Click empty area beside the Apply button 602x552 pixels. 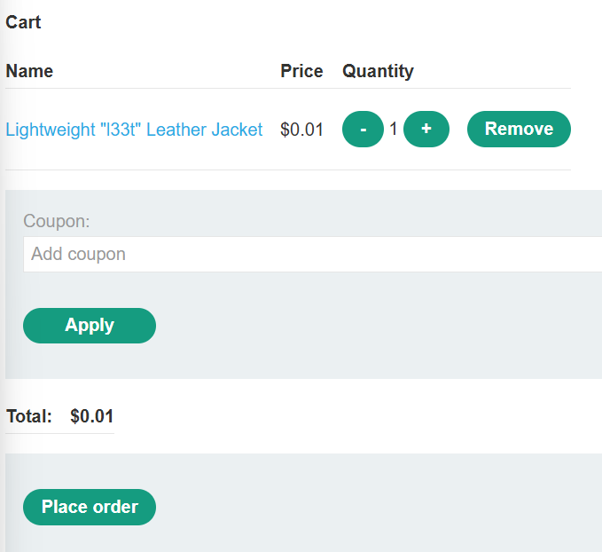(x=355, y=326)
